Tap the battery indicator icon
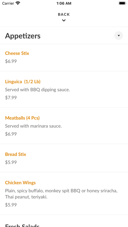Viewport: 128px width, 227px height. click(122, 3)
